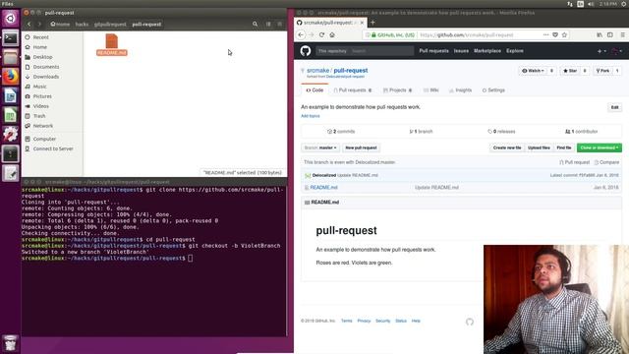Click the Add topics link
The image size is (629, 354).
pyautogui.click(x=311, y=116)
